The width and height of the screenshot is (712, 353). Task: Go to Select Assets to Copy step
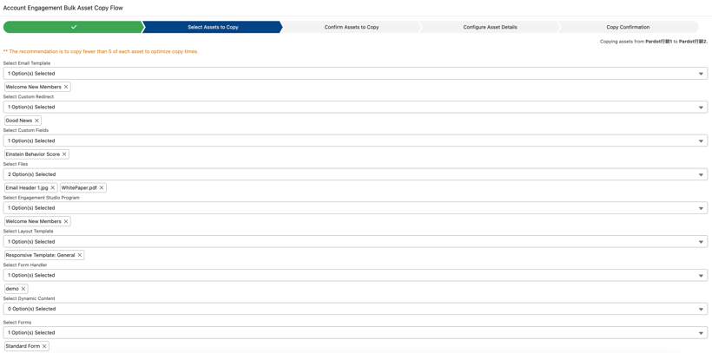pyautogui.click(x=213, y=27)
